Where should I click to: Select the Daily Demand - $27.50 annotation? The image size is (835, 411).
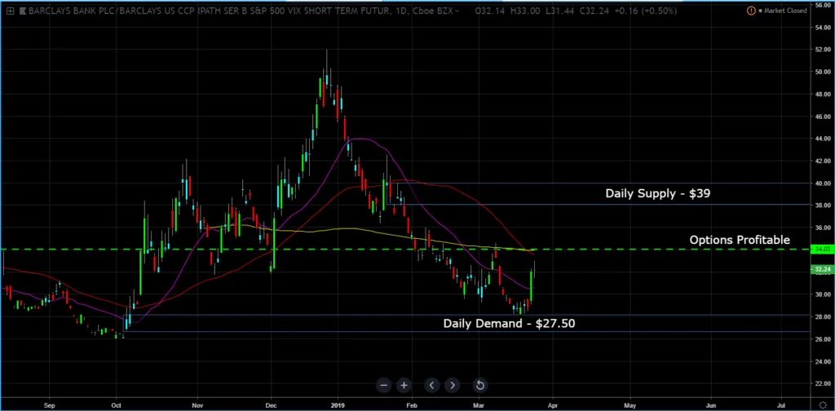coord(510,324)
